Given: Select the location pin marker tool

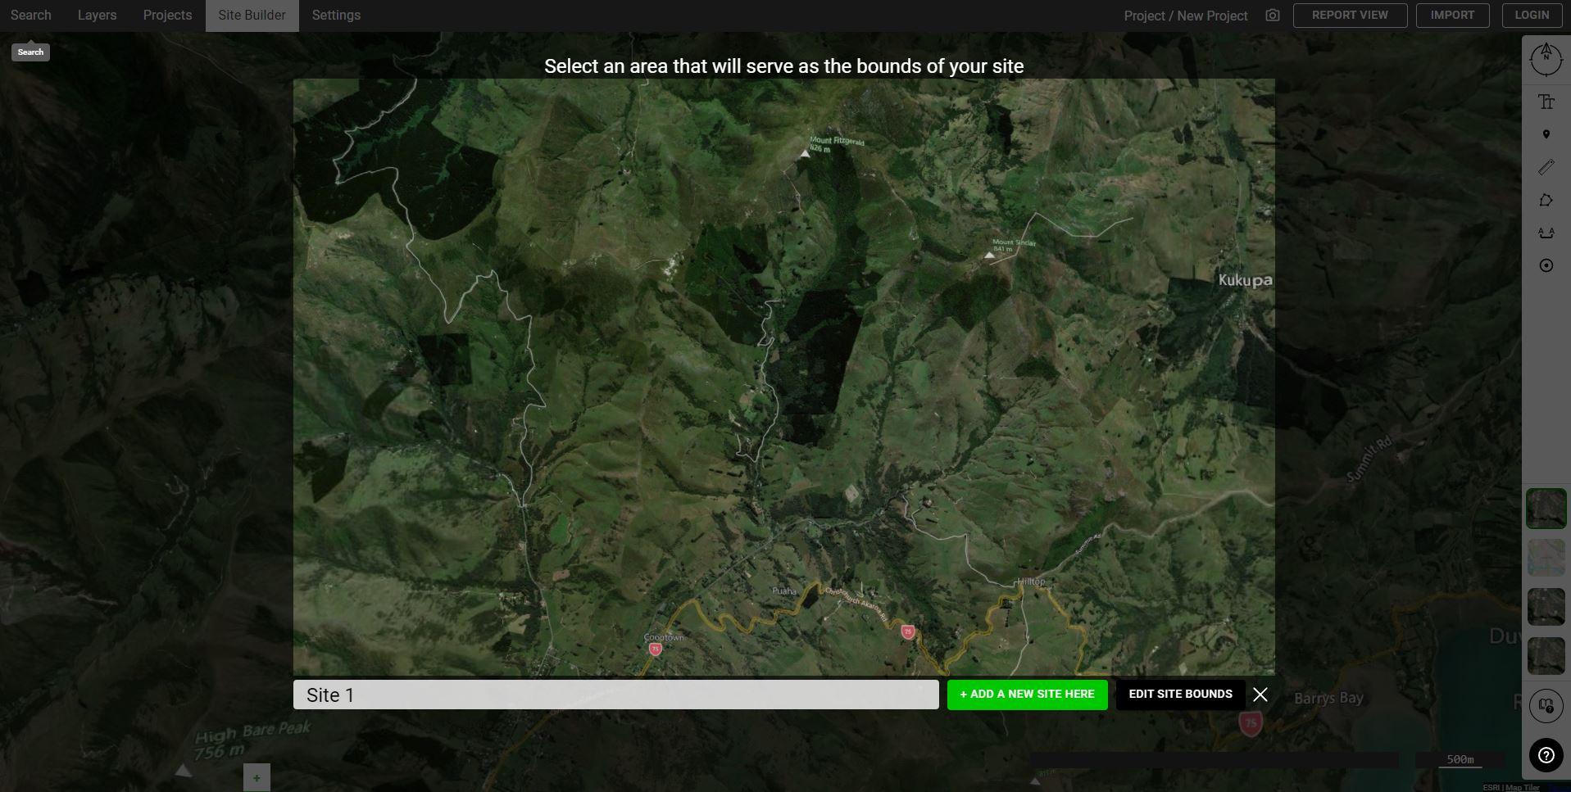Looking at the screenshot, I should coord(1546,134).
